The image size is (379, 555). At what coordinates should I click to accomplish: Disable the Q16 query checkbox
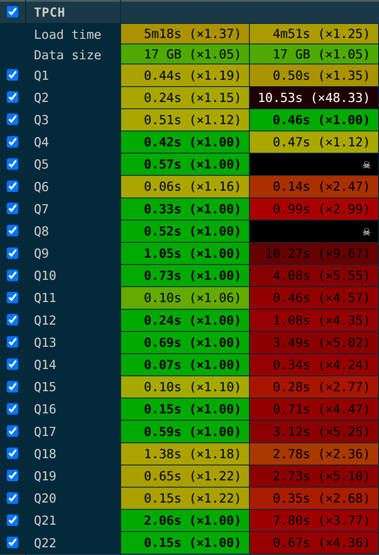[x=13, y=409]
